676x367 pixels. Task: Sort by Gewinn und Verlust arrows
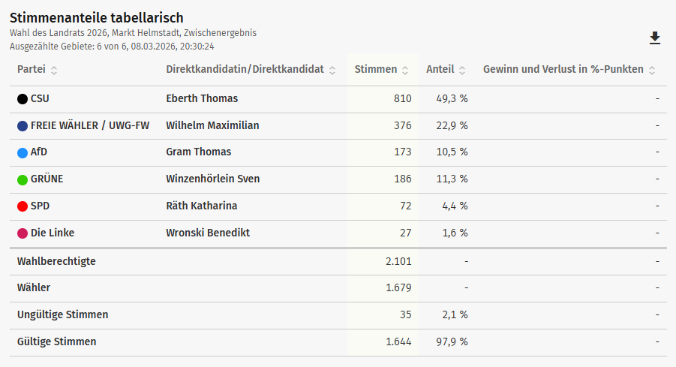[x=652, y=70]
